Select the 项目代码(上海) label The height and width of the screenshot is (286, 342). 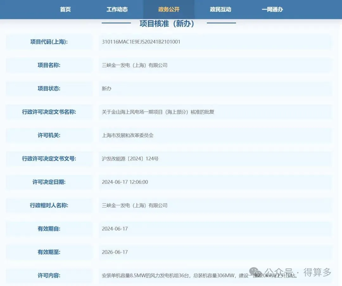pos(49,42)
